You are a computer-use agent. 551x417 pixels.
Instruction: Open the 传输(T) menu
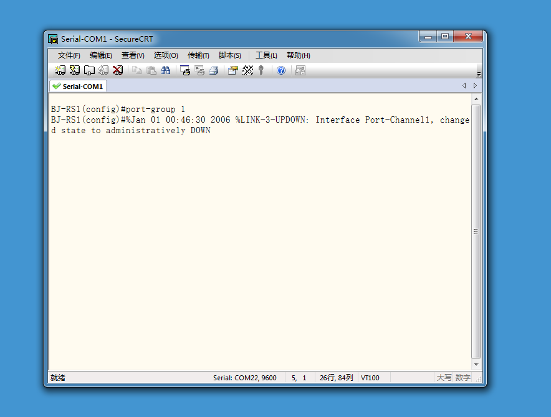(x=198, y=55)
